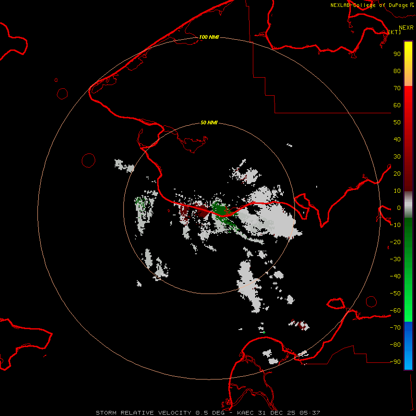
Task: Pick the bright red color bar segment
Action: pos(408,139)
